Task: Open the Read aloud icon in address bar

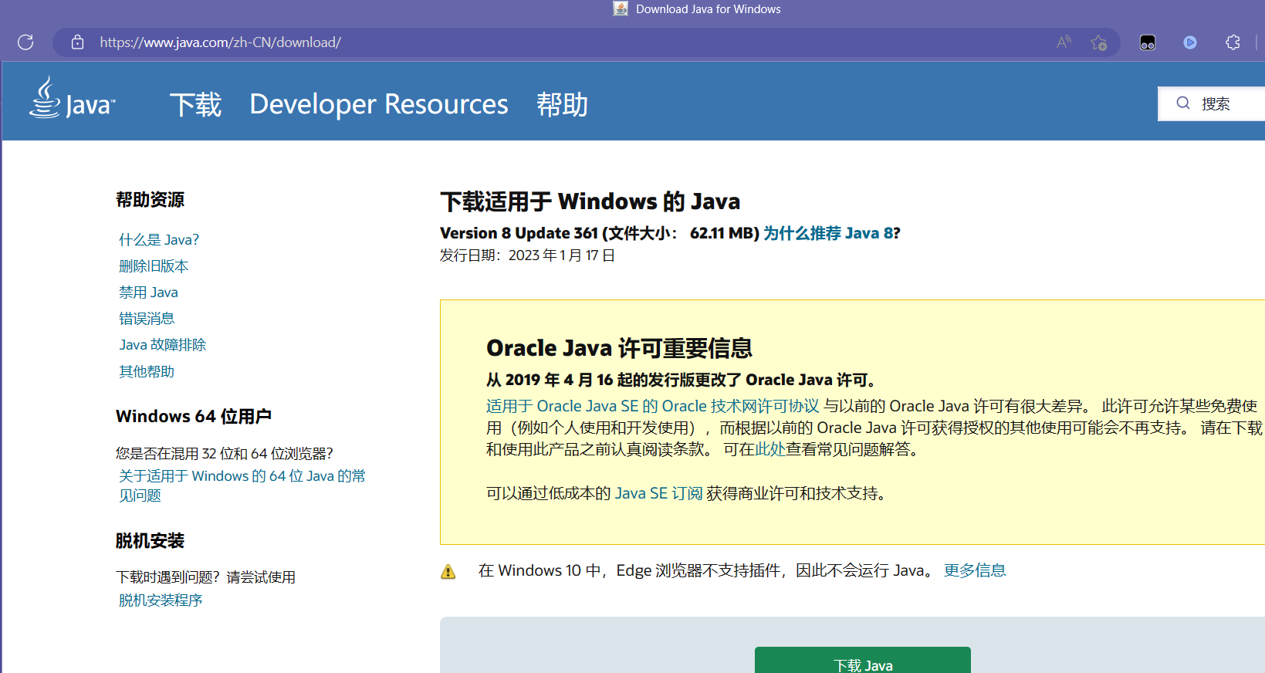Action: [x=1064, y=42]
